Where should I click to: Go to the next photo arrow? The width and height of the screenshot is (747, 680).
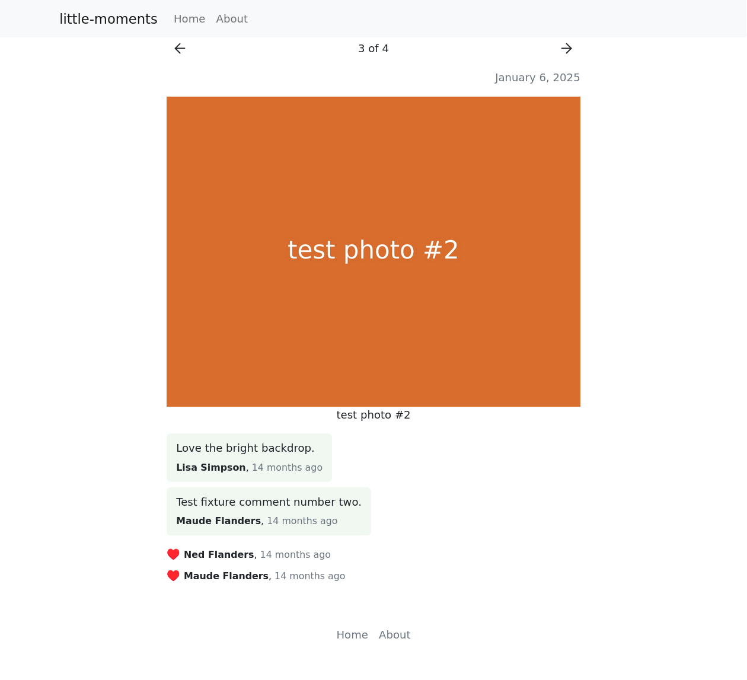tap(567, 49)
